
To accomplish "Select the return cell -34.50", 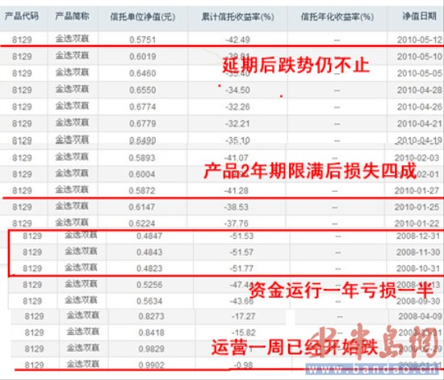I will coord(237,90).
